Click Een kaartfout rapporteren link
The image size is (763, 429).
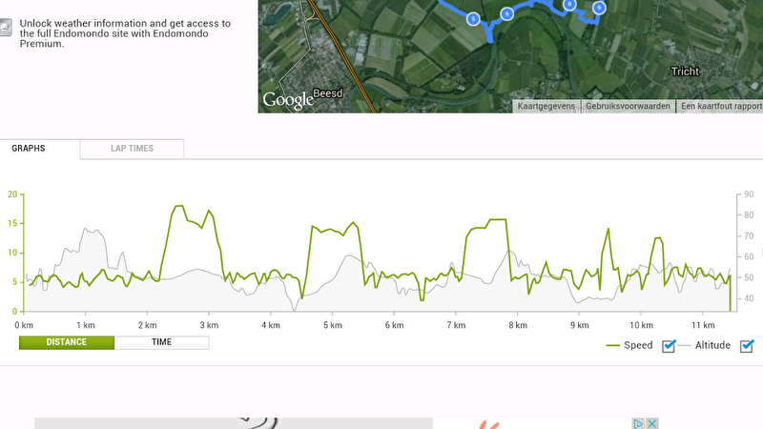tap(721, 106)
